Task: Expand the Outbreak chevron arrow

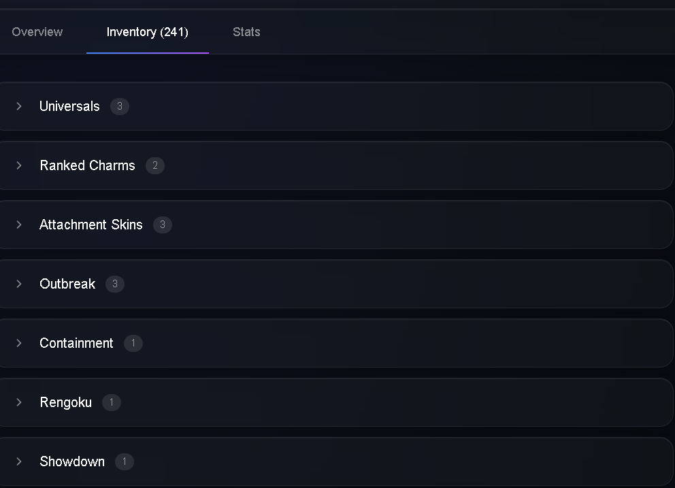Action: 19,284
